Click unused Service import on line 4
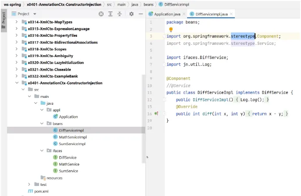The image size is (301, 196). tap(221, 43)
